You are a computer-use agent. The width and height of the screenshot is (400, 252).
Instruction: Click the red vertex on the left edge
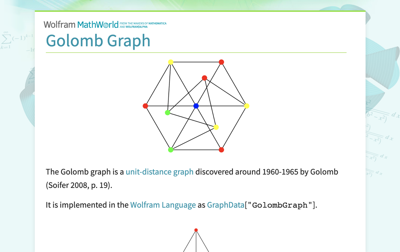pyautogui.click(x=145, y=105)
